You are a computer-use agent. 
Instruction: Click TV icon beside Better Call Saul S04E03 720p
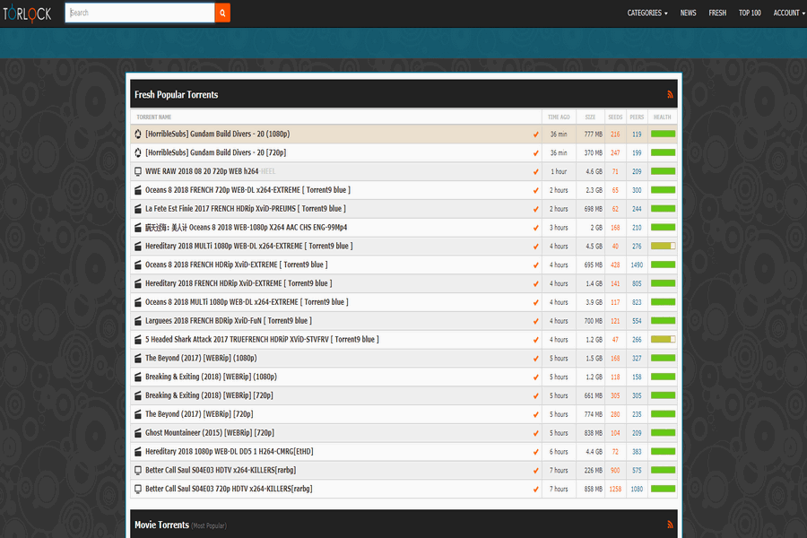138,489
